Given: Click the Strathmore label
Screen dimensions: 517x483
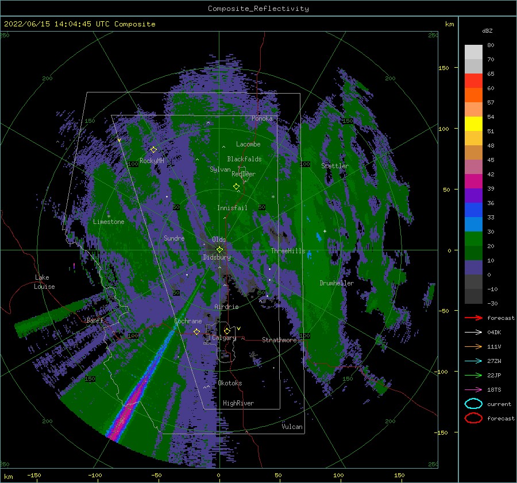Looking at the screenshot, I should pos(279,340).
